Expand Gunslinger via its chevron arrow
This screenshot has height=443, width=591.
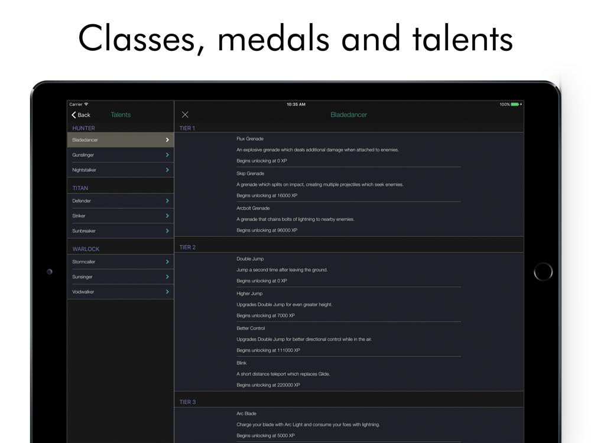click(167, 155)
